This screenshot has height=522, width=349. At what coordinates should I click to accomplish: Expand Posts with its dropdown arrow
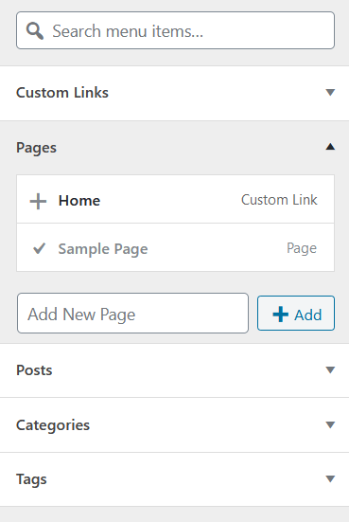330,369
